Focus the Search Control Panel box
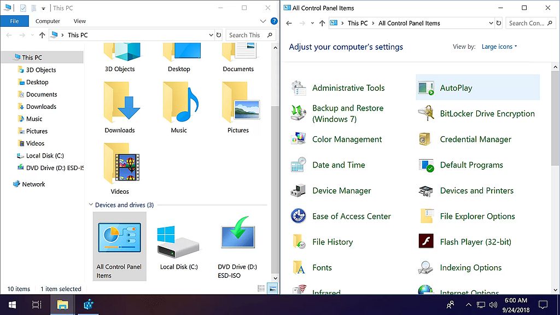 point(530,23)
